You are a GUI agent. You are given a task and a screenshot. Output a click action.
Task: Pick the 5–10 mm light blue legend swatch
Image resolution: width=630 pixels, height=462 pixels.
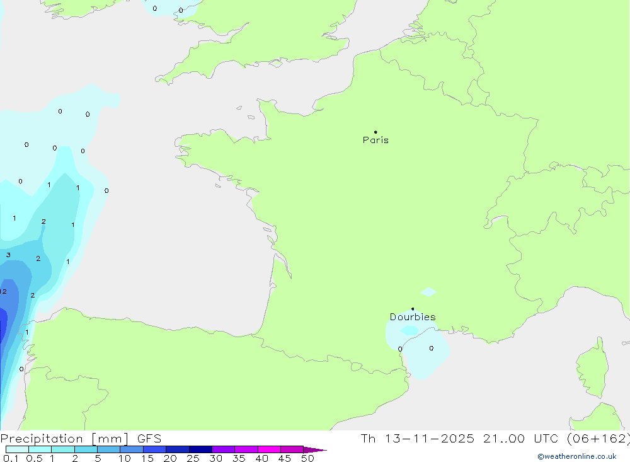(x=108, y=449)
